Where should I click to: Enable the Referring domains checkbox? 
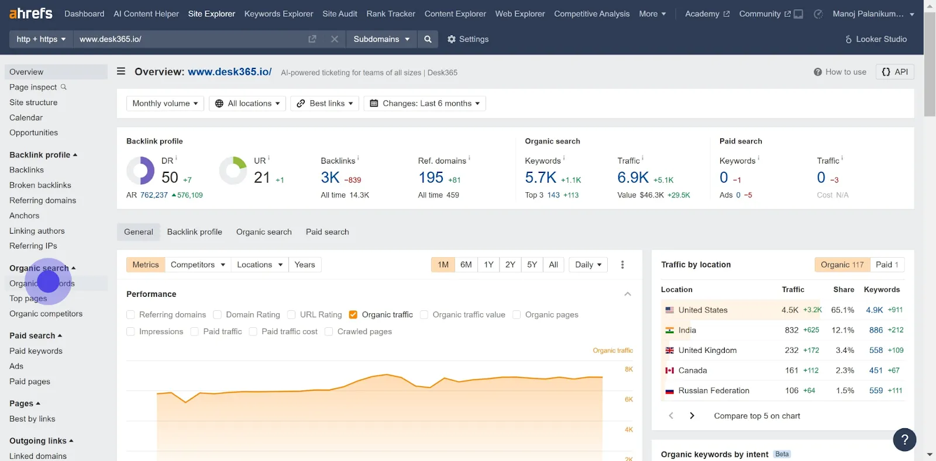coord(130,314)
